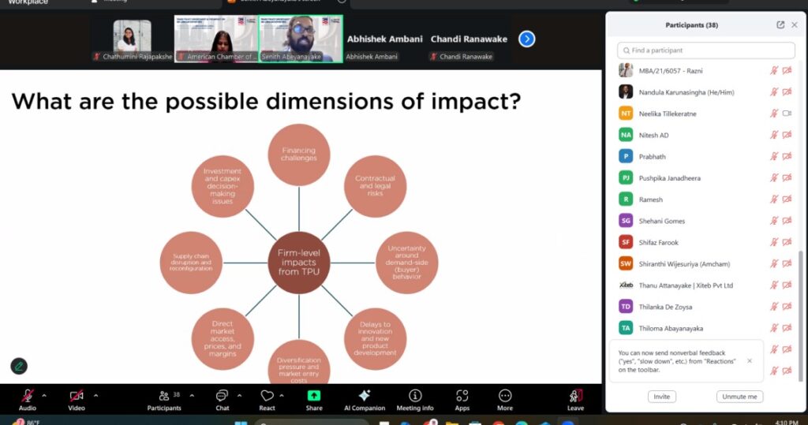Expand React options caret
The width and height of the screenshot is (808, 425).
click(282, 396)
